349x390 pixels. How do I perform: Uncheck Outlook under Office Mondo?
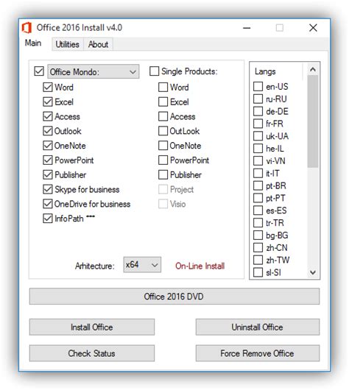pyautogui.click(x=48, y=131)
